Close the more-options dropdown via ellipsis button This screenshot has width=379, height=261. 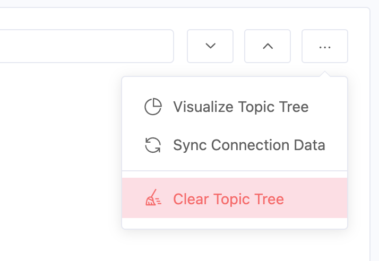[325, 47]
